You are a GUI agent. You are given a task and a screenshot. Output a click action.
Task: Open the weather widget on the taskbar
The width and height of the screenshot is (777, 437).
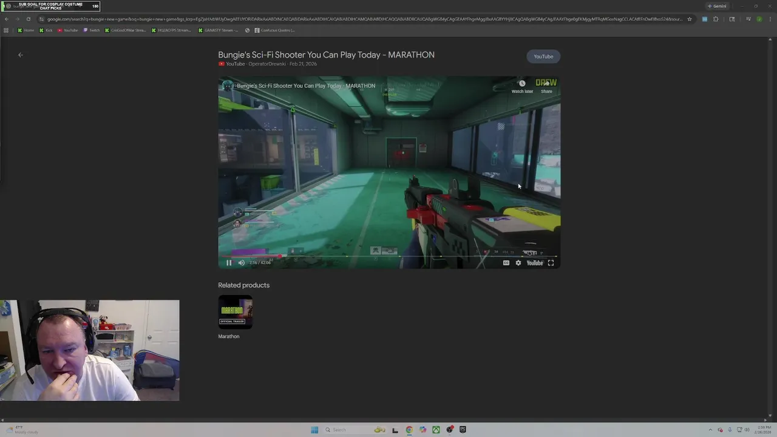pos(22,430)
